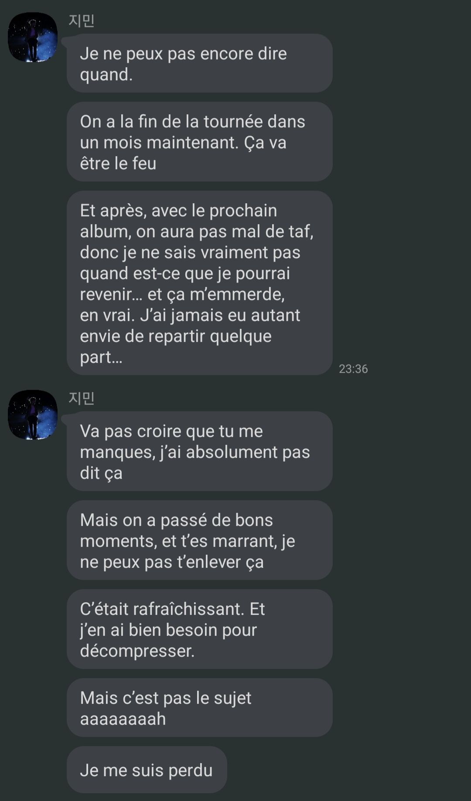This screenshot has width=471, height=801.
Task: Select the "Et après, avec le prochain album" message
Action: click(x=200, y=283)
